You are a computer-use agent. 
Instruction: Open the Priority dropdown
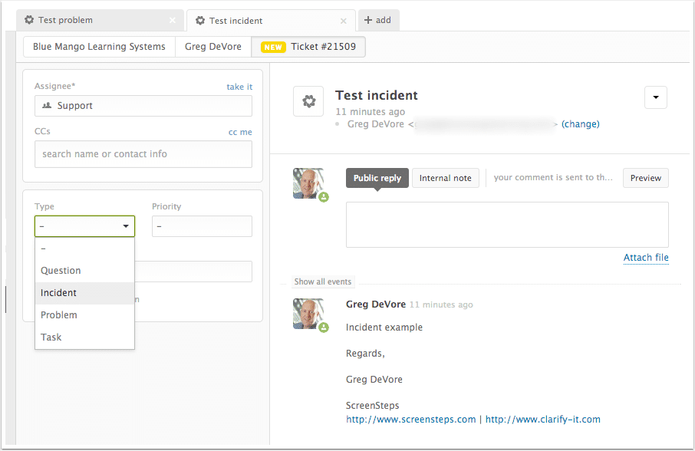tap(202, 226)
